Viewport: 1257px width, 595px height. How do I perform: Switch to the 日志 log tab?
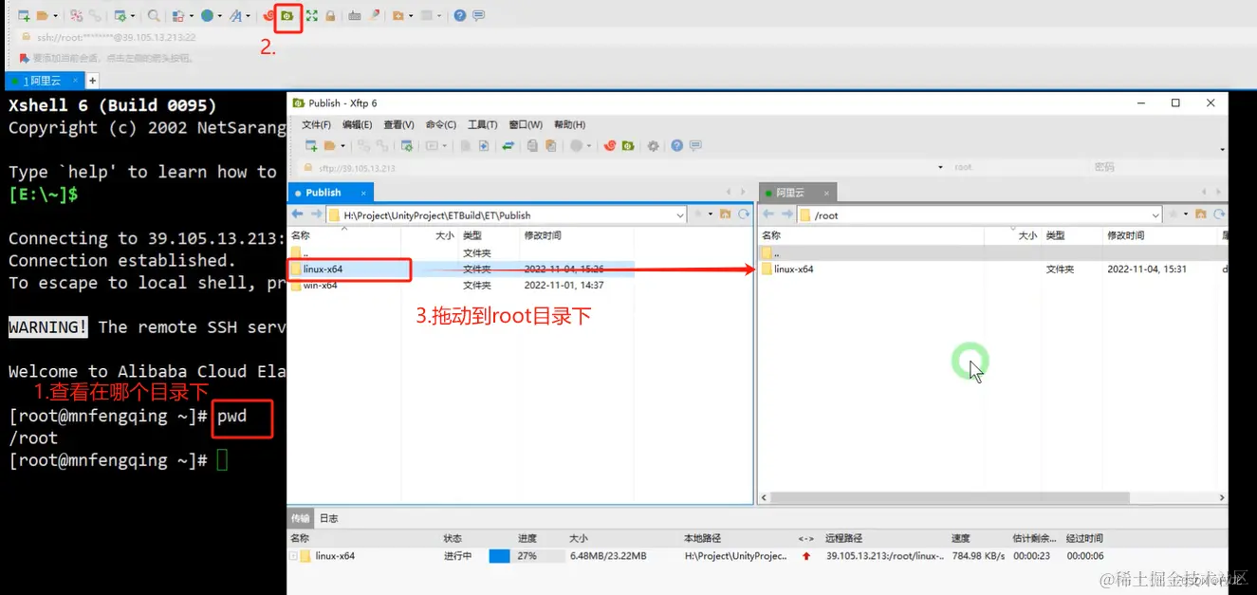point(328,518)
